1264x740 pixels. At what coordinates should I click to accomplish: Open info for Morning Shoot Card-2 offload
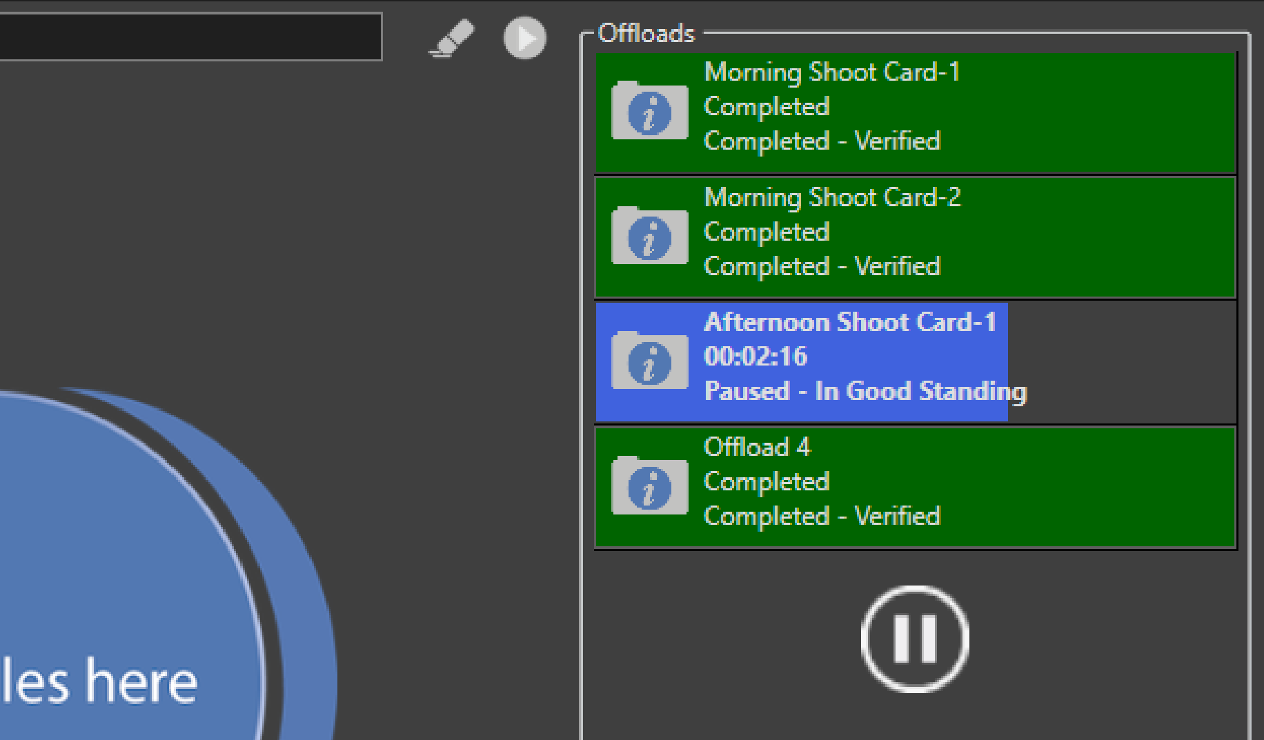(649, 237)
